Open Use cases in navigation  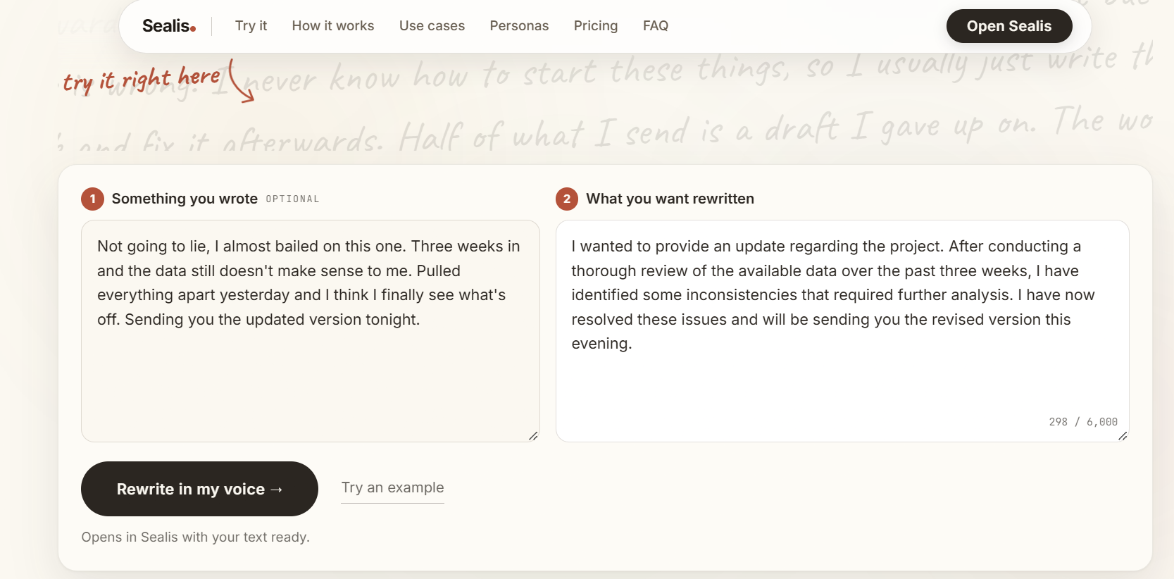point(432,26)
